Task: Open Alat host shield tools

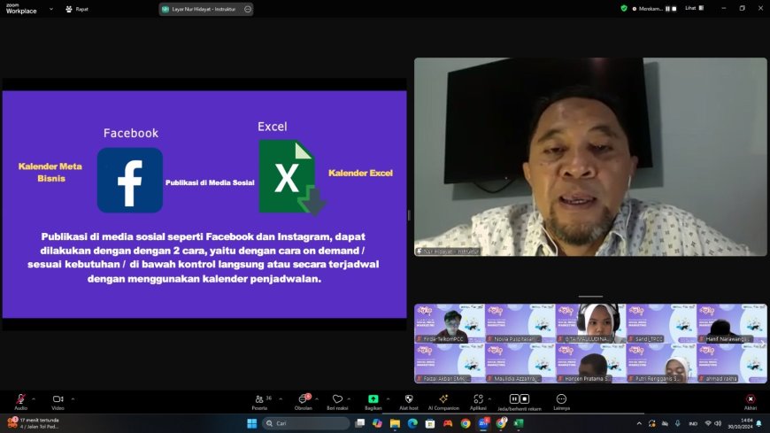Action: 409,401
